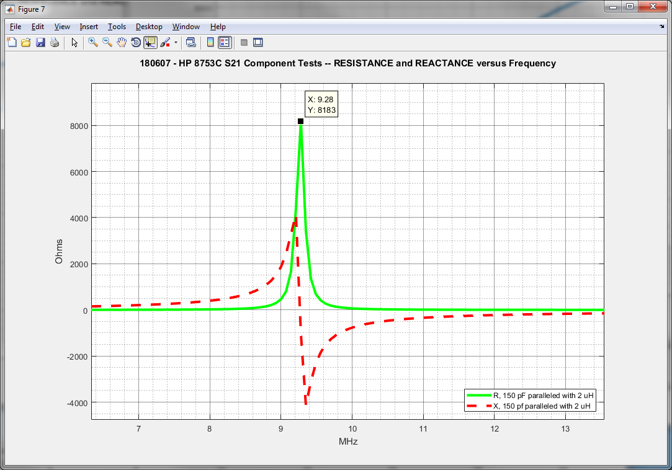Select the Rotate 3D tool
The width and height of the screenshot is (672, 470).
(136, 42)
